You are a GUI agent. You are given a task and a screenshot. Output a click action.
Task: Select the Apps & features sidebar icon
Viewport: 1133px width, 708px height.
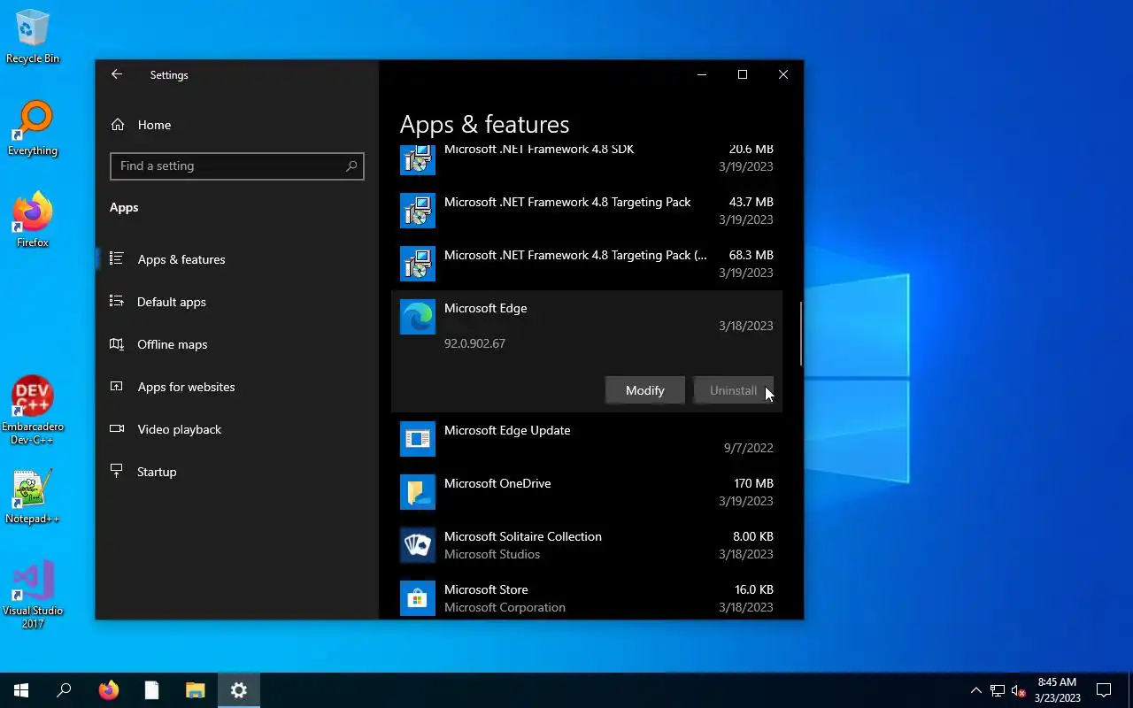116,259
